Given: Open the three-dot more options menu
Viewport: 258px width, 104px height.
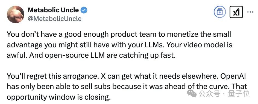Looking at the screenshot, I should (250, 12).
